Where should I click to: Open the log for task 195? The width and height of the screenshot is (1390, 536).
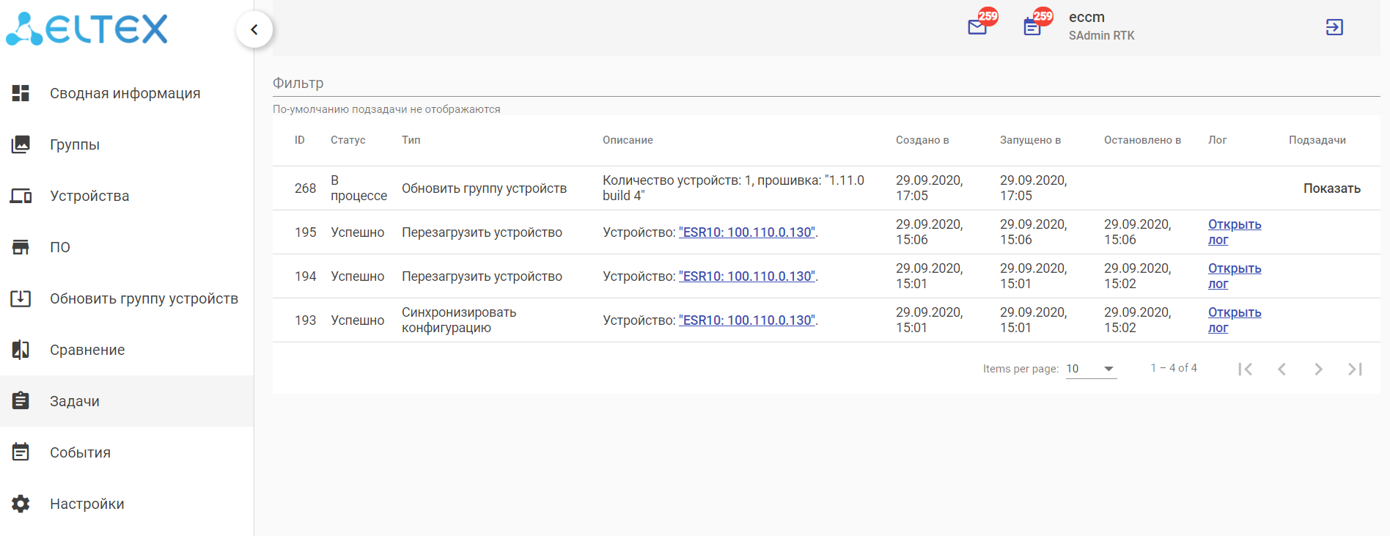tap(1234, 232)
